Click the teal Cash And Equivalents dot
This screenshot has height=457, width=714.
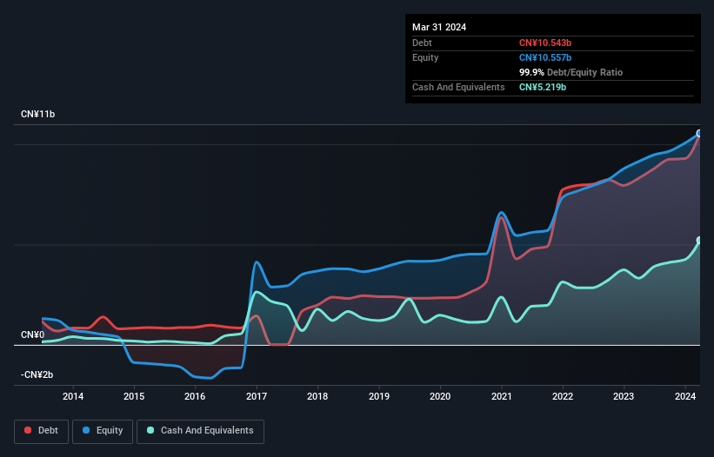pyautogui.click(x=150, y=430)
